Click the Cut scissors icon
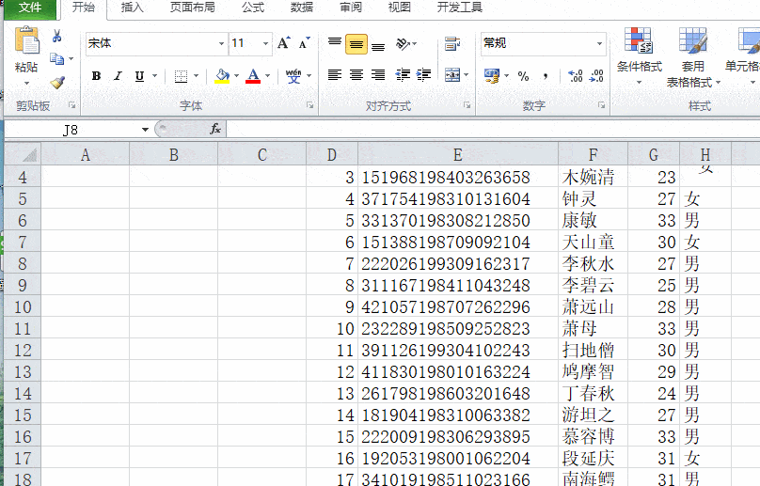This screenshot has height=486, width=760. pyautogui.click(x=56, y=37)
